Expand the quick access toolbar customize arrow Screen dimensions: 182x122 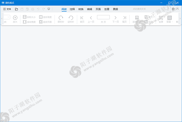49,9
